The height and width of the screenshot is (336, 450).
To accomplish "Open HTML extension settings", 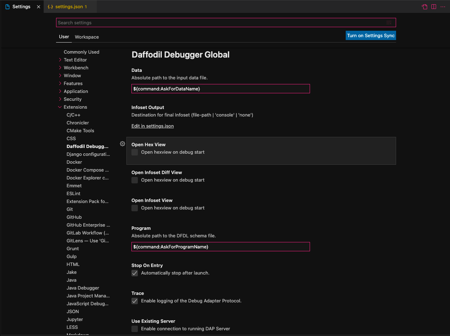I will (x=73, y=264).
